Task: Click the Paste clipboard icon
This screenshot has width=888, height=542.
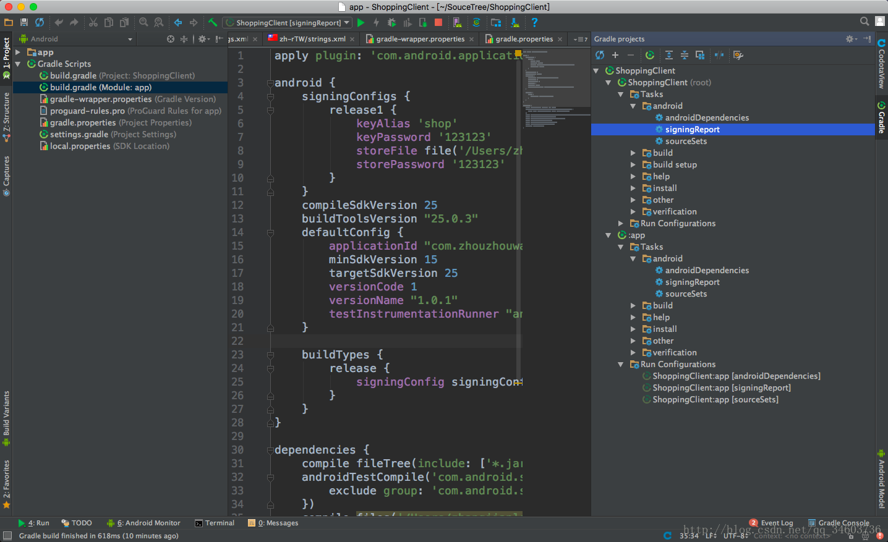Action: pos(124,22)
